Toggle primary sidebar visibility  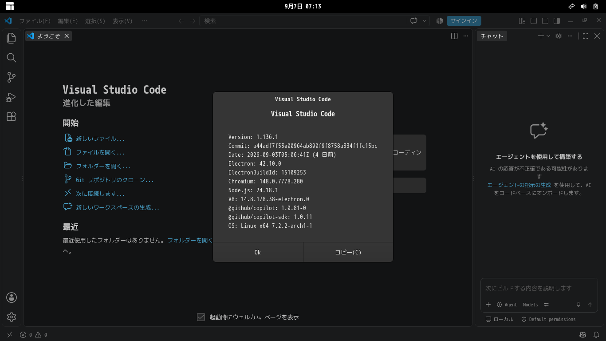(x=534, y=21)
